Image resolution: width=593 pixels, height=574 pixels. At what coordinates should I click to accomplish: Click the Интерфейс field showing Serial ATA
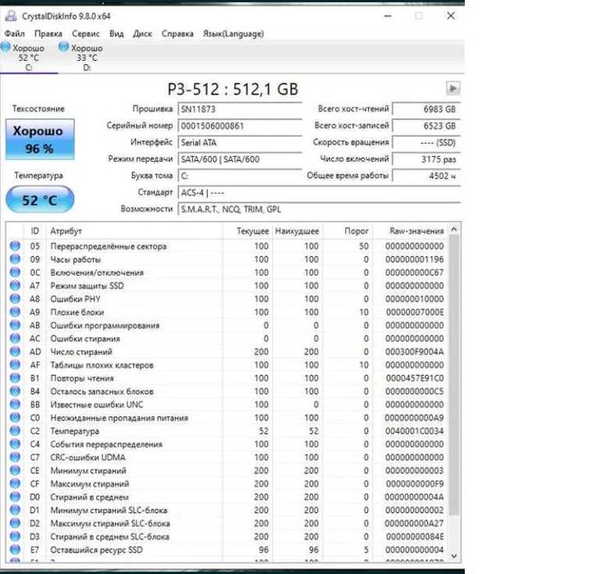click(x=240, y=143)
